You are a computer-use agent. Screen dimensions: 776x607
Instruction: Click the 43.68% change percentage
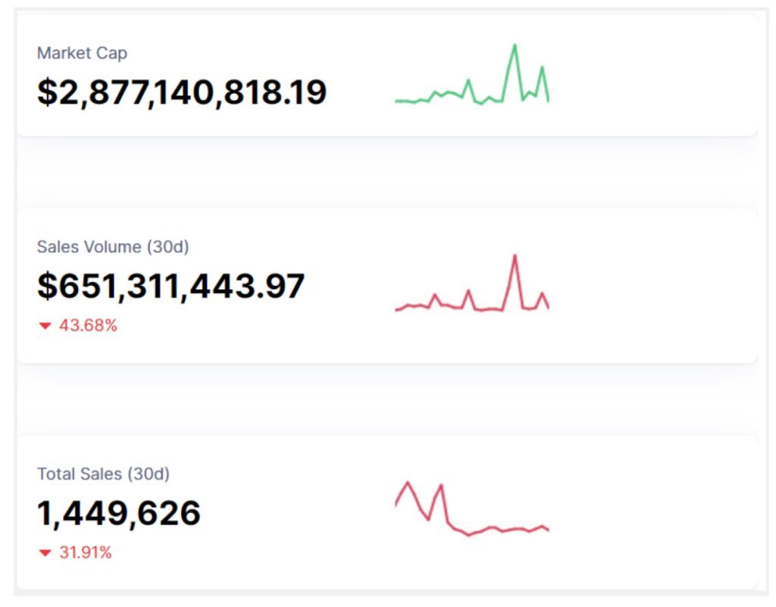88,326
